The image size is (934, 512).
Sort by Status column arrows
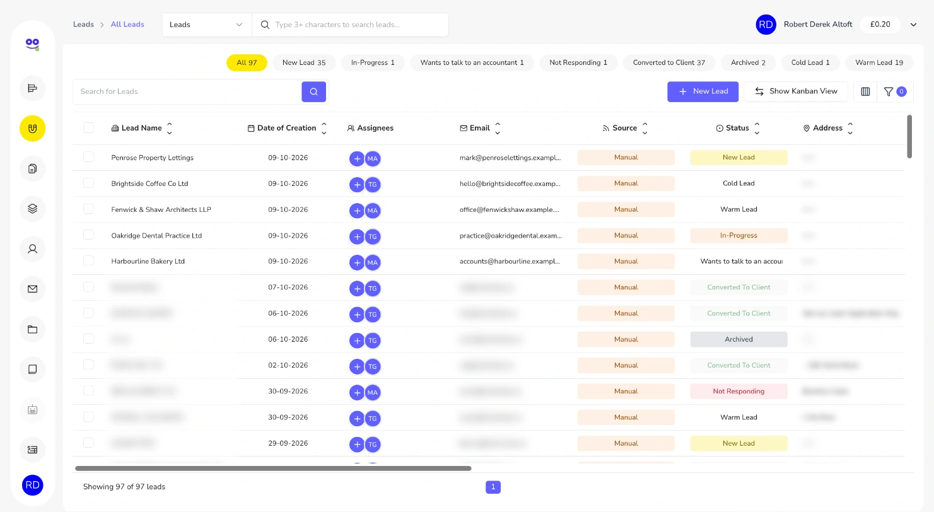[757, 128]
